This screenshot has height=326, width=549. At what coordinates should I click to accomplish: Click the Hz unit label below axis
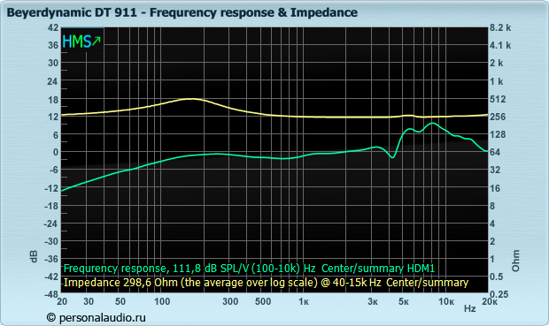[x=469, y=309]
